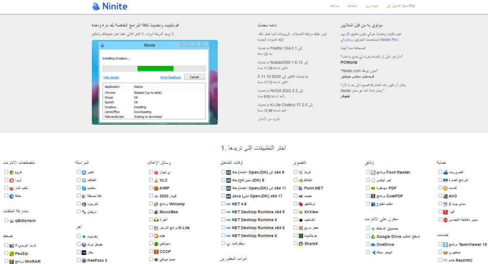The width and height of the screenshot is (488, 264).
Task: Check the qBittorrent checkbox
Action: [x=6, y=221]
